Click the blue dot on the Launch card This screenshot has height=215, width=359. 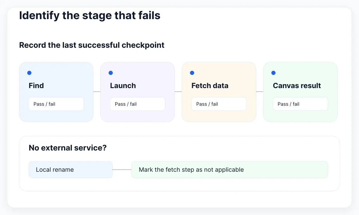click(x=111, y=73)
